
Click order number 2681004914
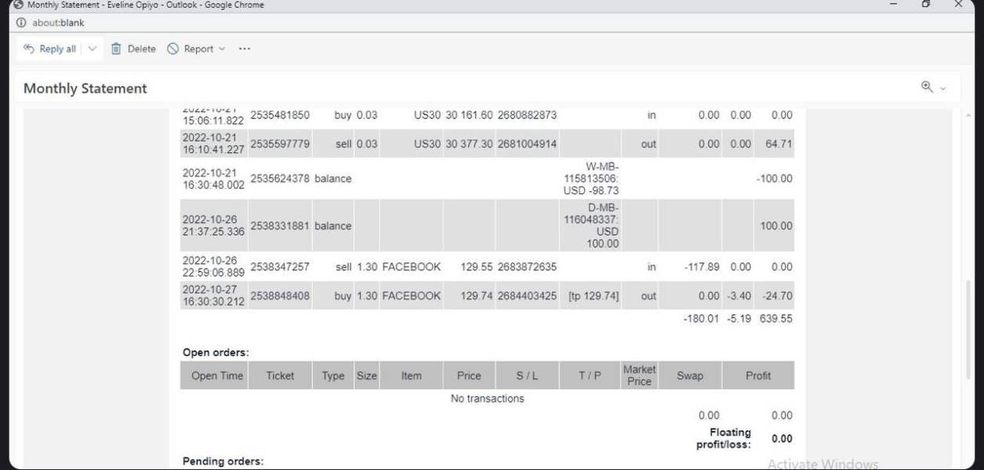click(x=527, y=144)
